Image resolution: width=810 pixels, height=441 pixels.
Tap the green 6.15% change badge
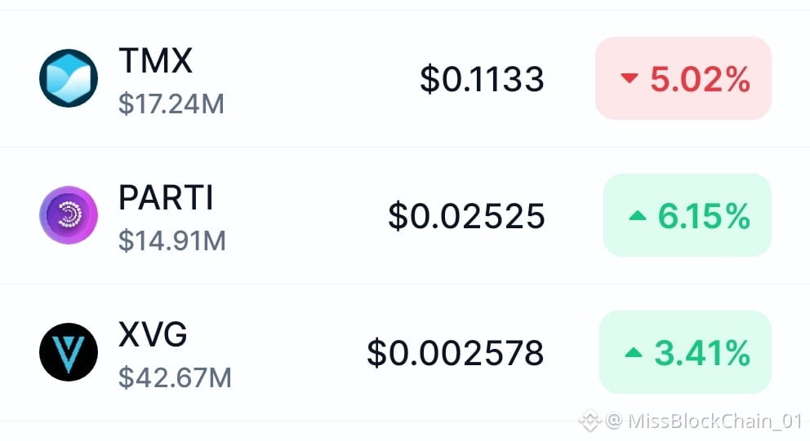[x=688, y=215]
